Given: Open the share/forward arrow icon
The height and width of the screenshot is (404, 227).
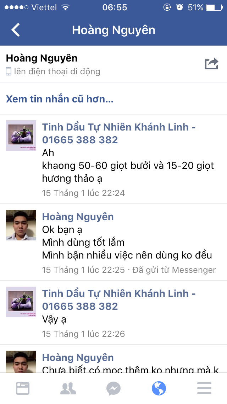Looking at the screenshot, I should (x=211, y=64).
